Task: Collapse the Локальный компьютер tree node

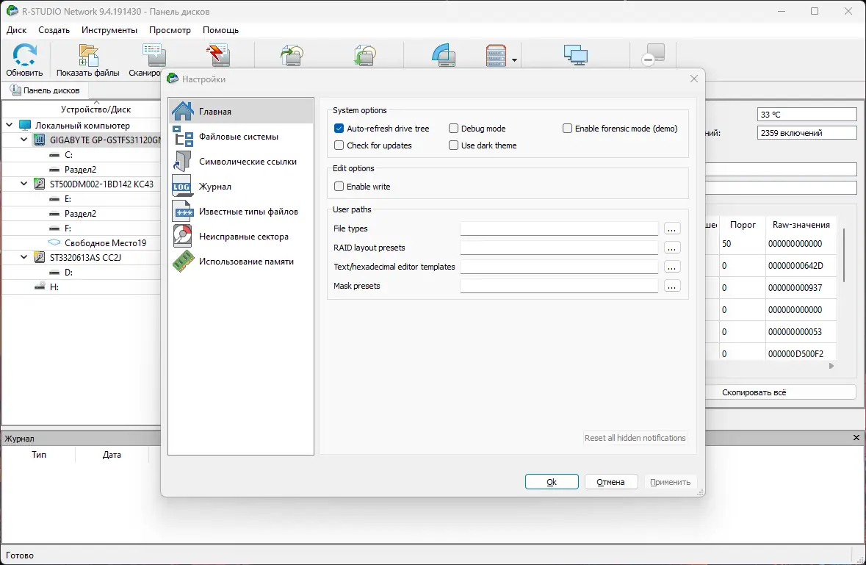Action: point(10,125)
